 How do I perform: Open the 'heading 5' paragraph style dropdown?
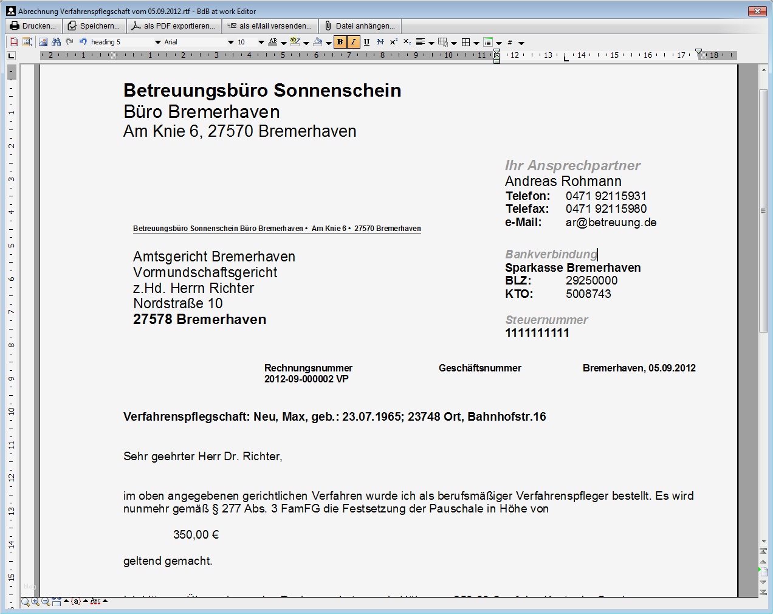point(157,42)
